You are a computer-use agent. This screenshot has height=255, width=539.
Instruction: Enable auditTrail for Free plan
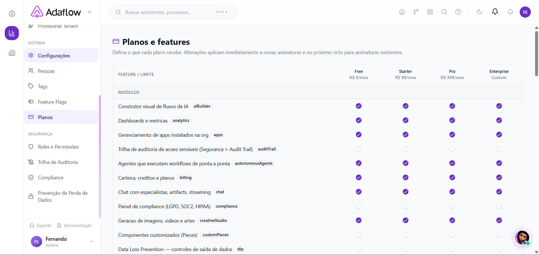tap(359, 149)
